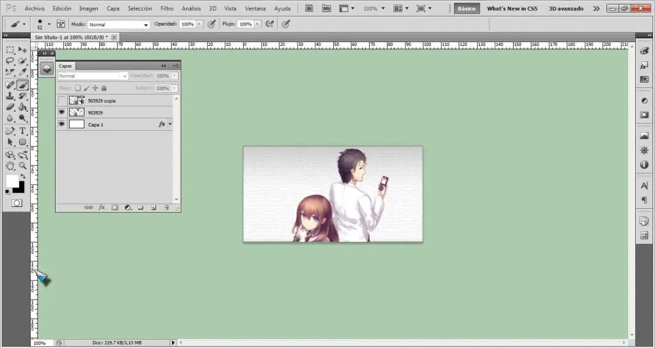655x348 pixels.
Task: Select the Pen tool
Action: pyautogui.click(x=10, y=132)
